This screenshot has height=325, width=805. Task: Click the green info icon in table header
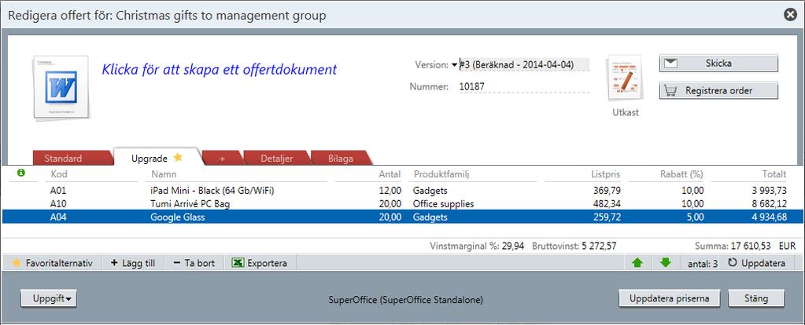(21, 173)
